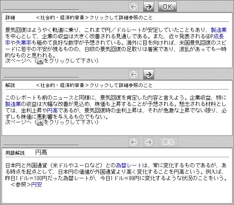Screen dimensions: 234x205
Task: Click the forward arrow above the 解説 panel
Action: pos(148,74)
